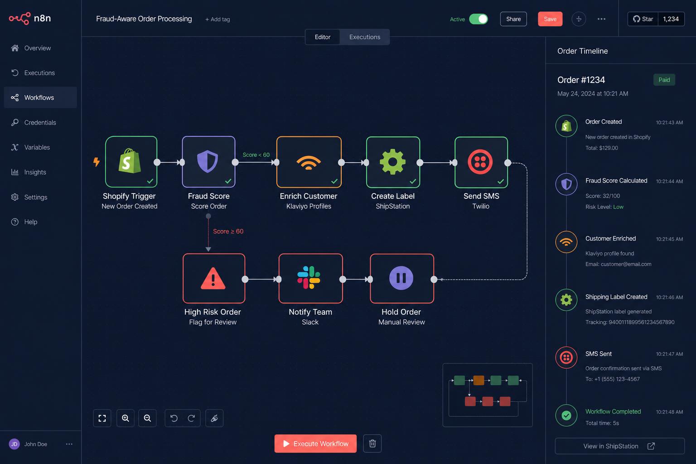Image resolution: width=696 pixels, height=464 pixels.
Task: Click the 1,234 star count
Action: pyautogui.click(x=671, y=19)
